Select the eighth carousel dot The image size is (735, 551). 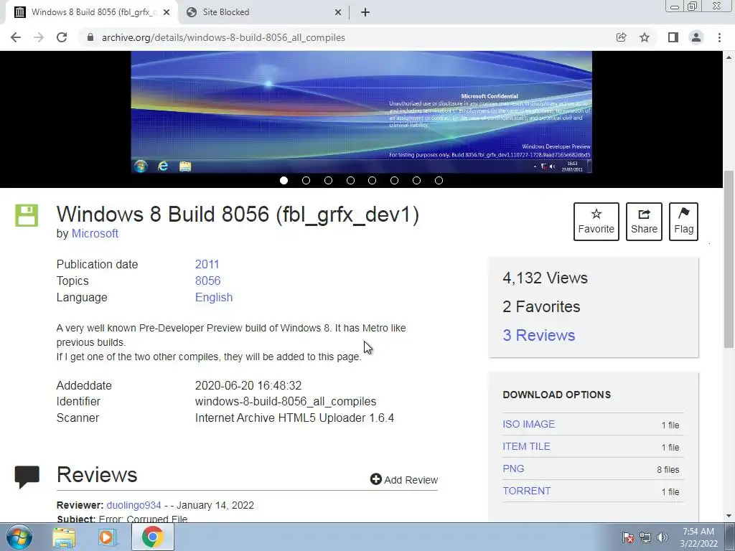click(x=439, y=180)
